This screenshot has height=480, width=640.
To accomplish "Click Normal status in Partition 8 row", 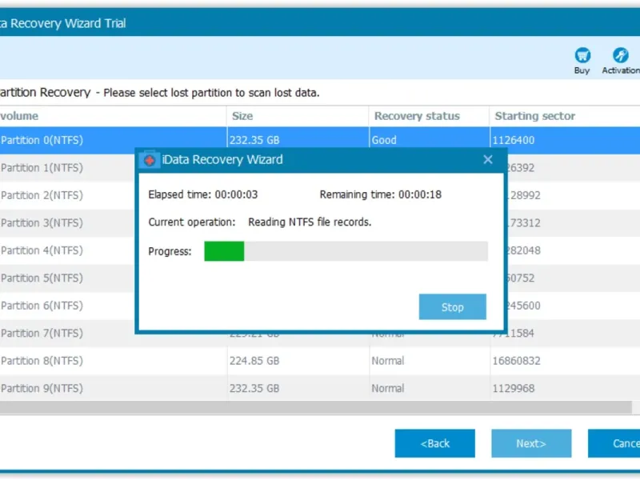I will (430, 361).
